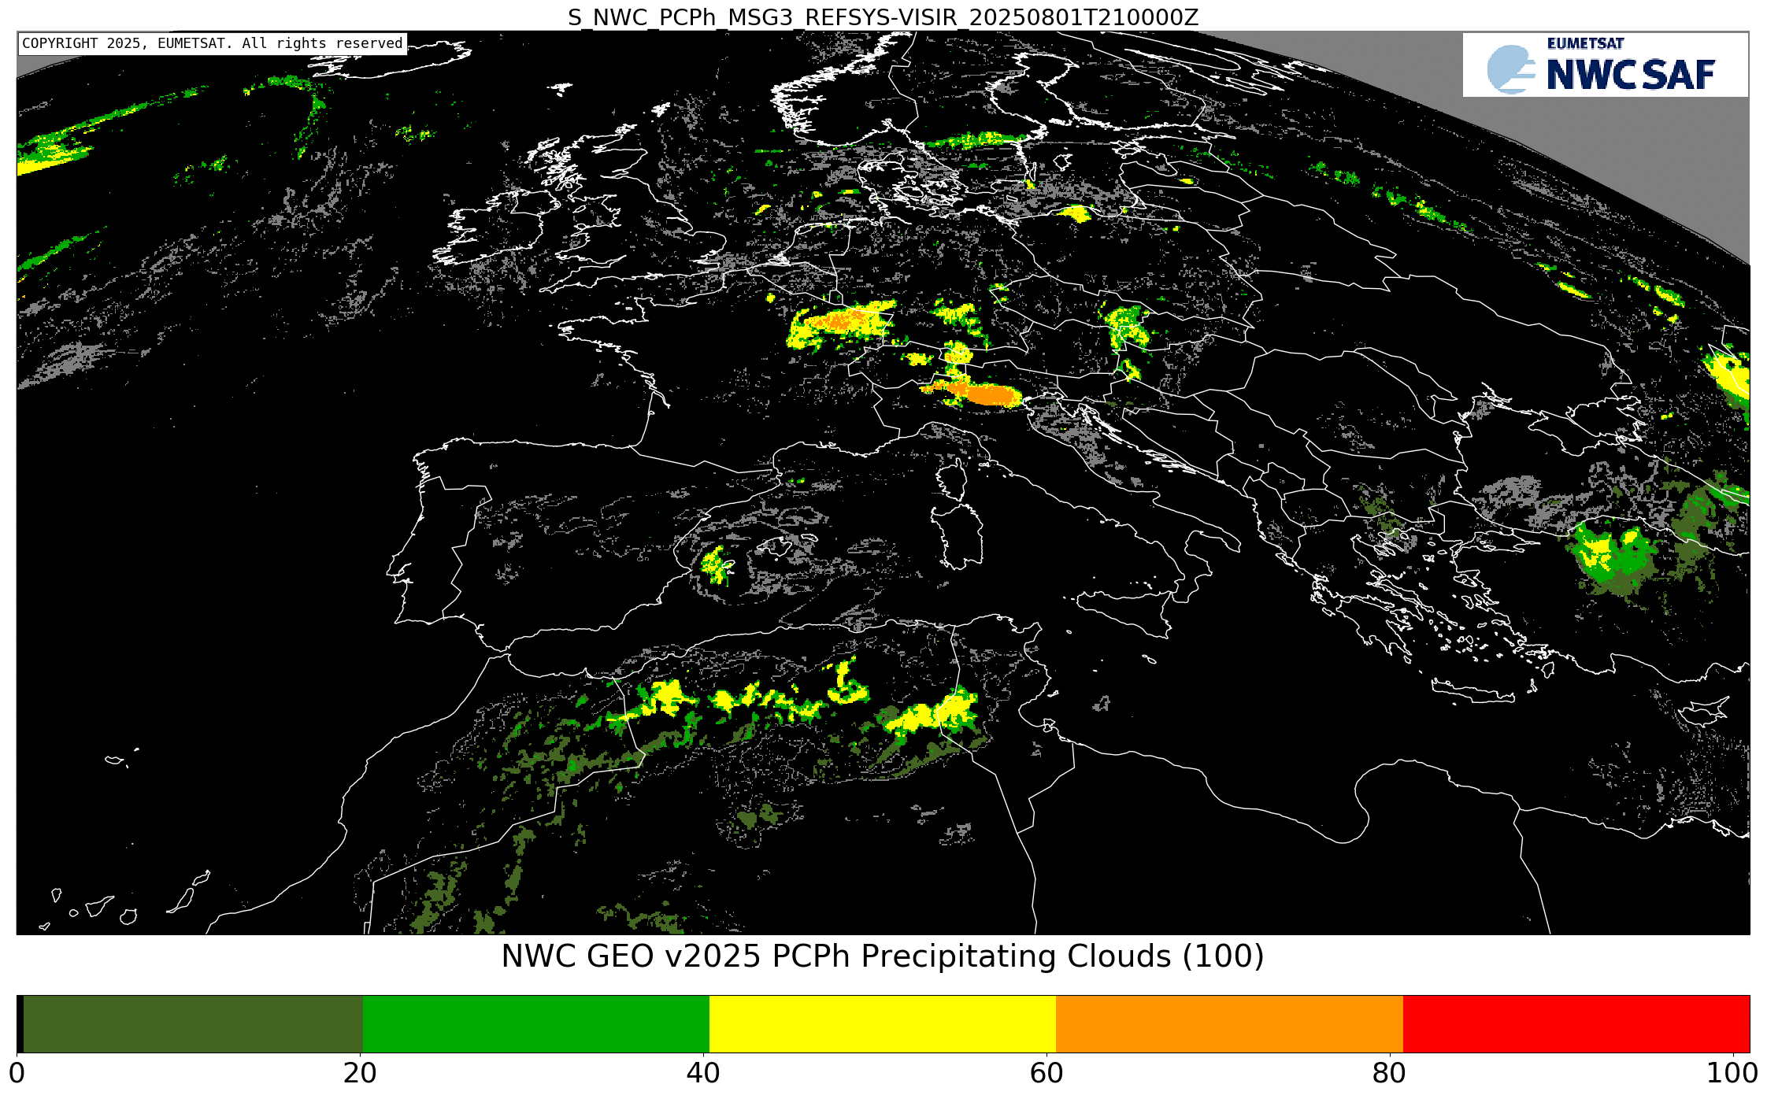This screenshot has height=1095, width=1767.
Task: Select the orange 60-80 colorbar segment
Action: pos(1229,1023)
